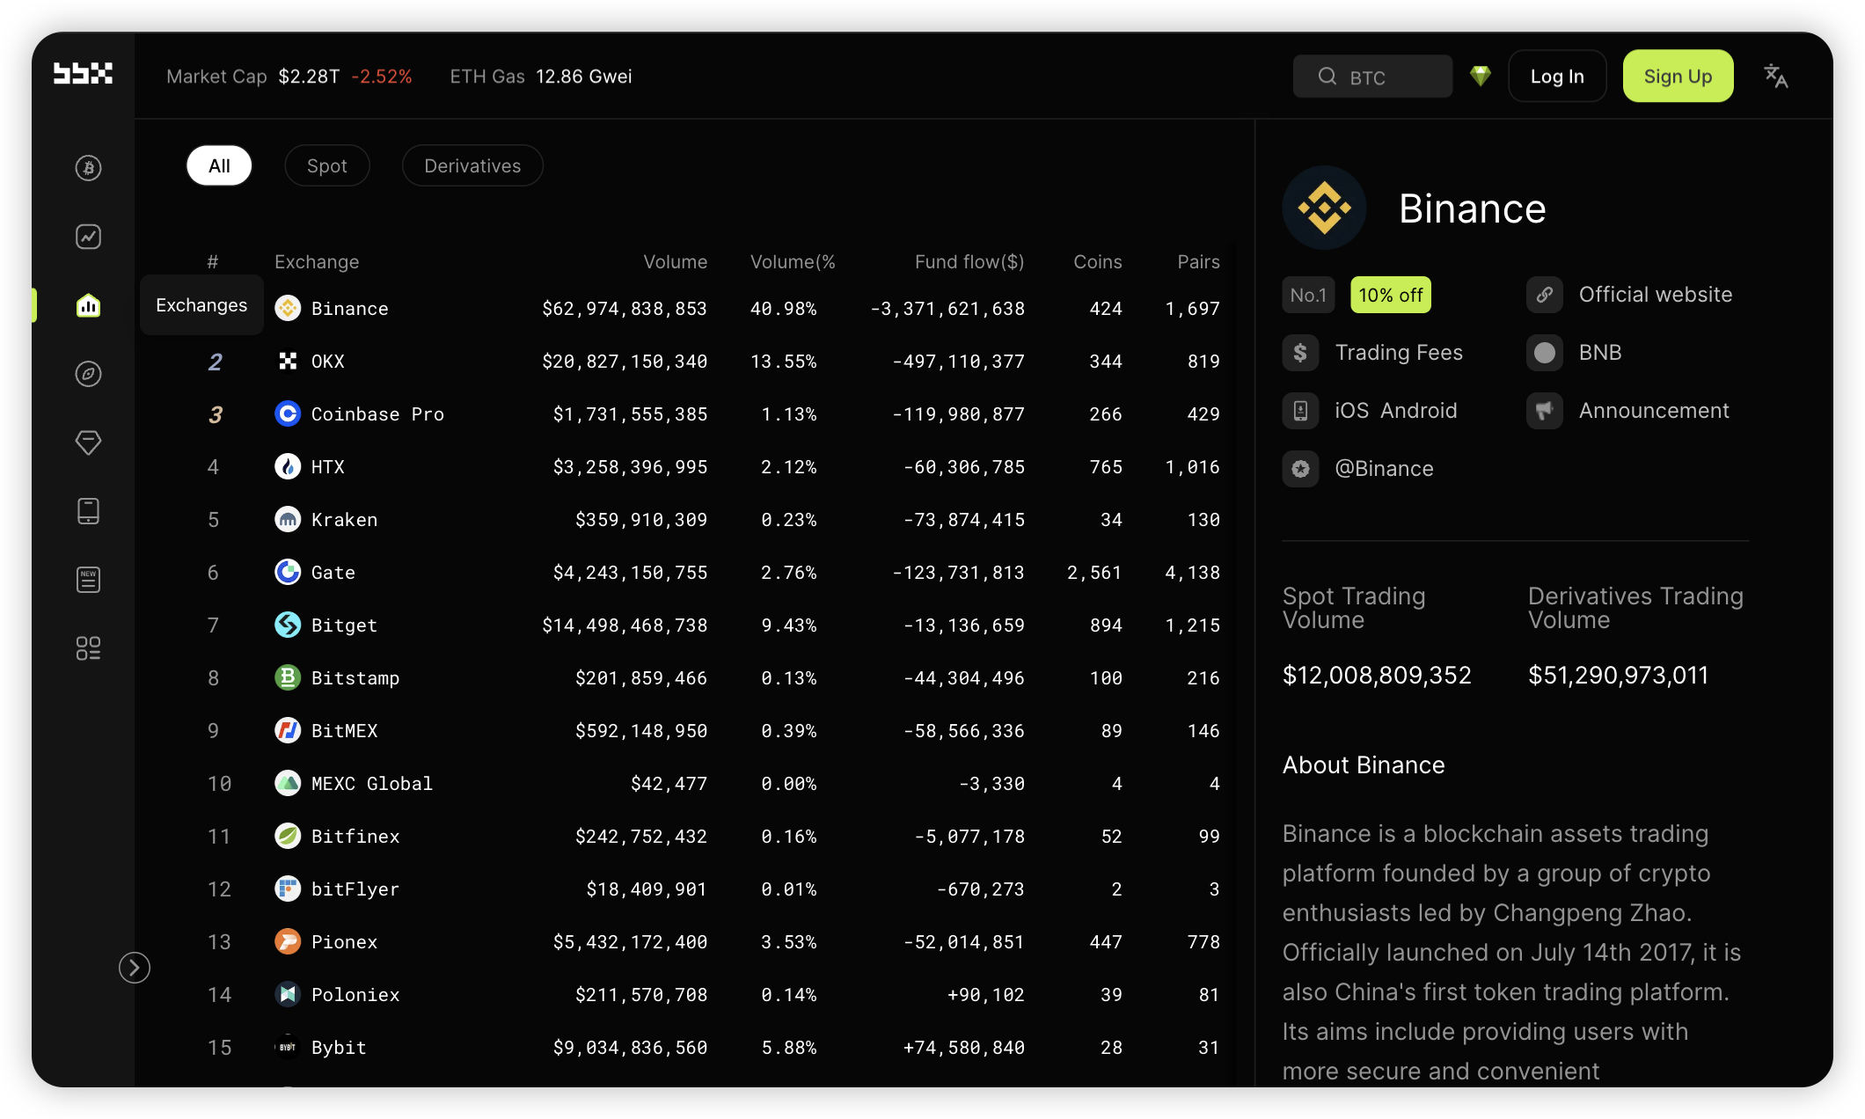Switch to the Derivatives tab
Screen dimensions: 1865x1119
point(472,165)
